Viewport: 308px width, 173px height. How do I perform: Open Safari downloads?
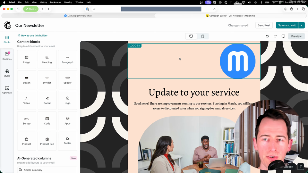click(x=286, y=9)
